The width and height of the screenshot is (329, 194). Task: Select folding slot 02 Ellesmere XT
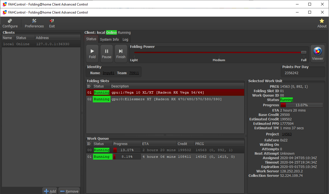click(165, 99)
